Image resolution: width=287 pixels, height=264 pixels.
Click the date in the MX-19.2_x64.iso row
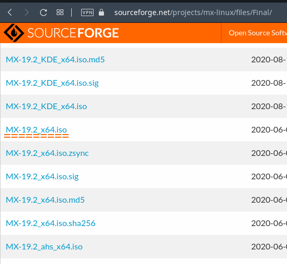click(269, 130)
